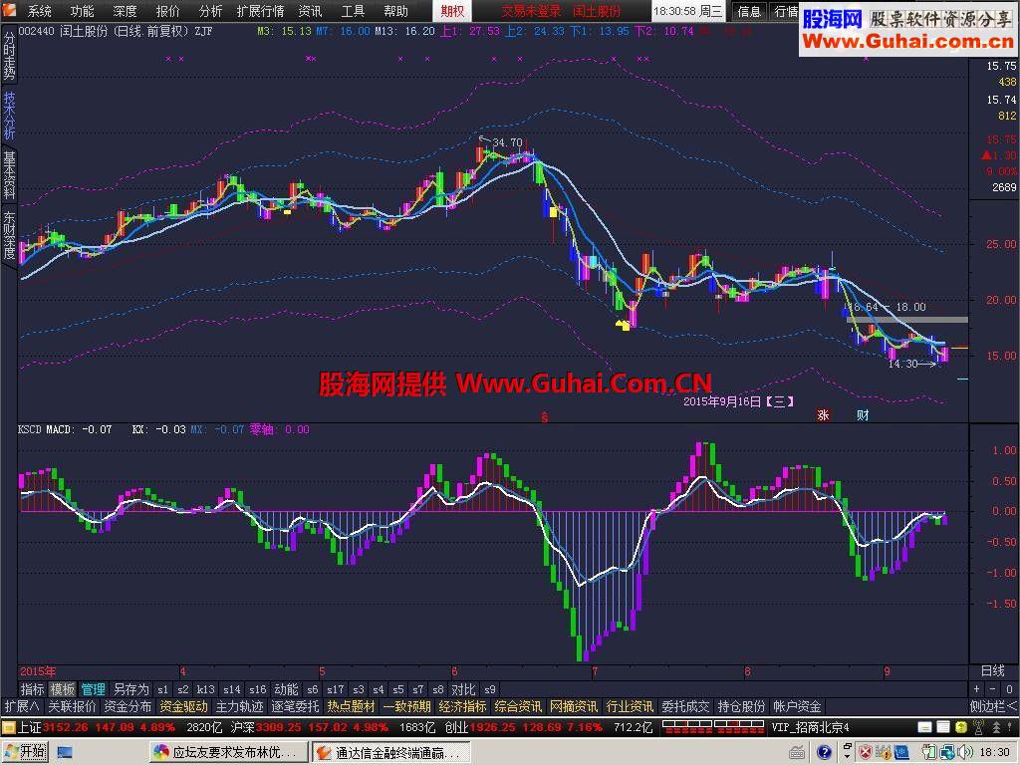Click VIP_招商北京4 server label
The height and width of the screenshot is (765, 1020).
(811, 727)
